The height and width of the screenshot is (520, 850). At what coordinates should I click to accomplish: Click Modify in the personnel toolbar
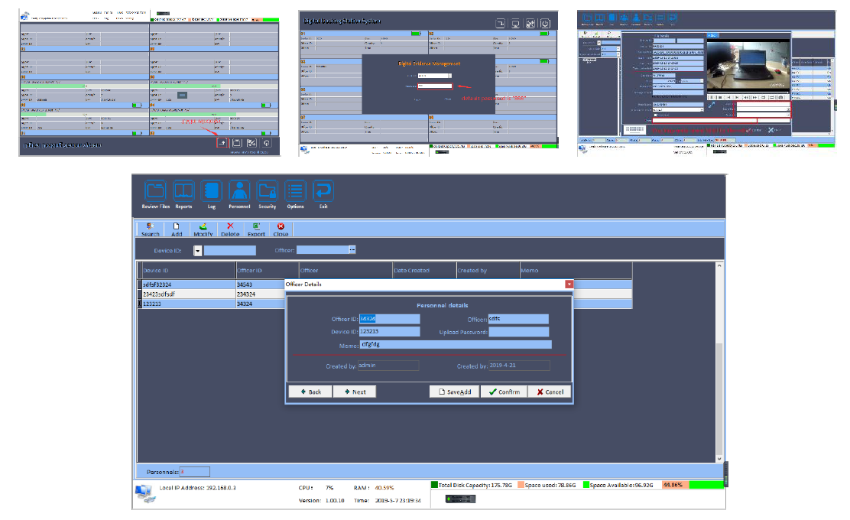[203, 229]
